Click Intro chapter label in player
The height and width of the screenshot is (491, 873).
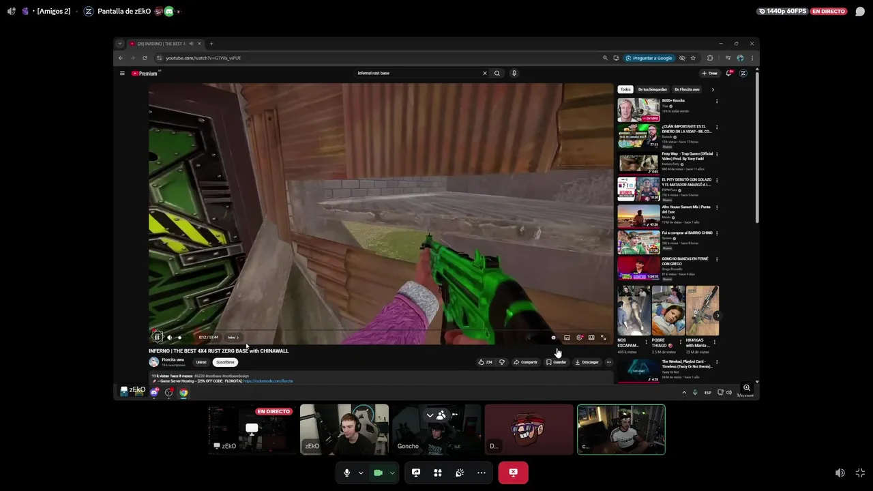(233, 337)
